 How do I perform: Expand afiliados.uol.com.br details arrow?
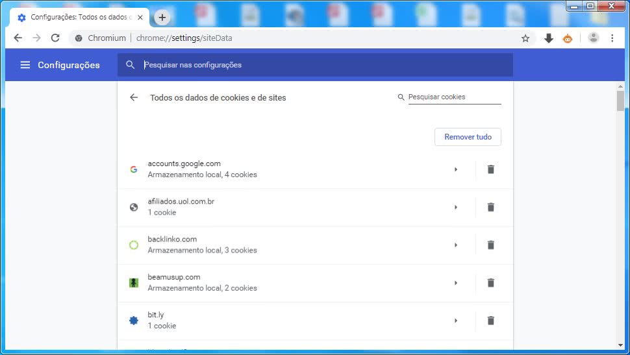tap(456, 207)
